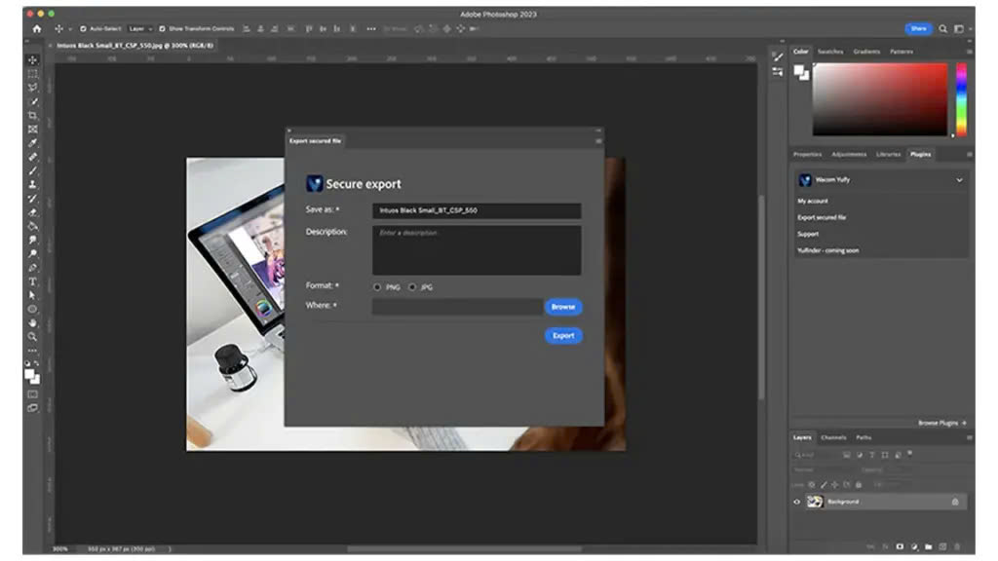The width and height of the screenshot is (998, 561).
Task: Click the blue Export button
Action: (563, 336)
